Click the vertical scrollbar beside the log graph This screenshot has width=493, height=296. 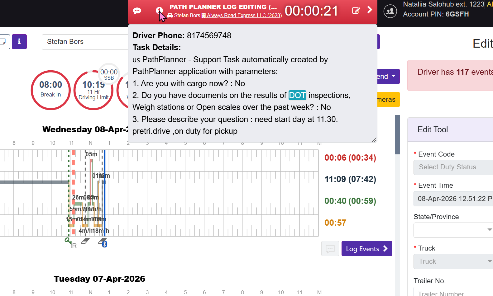(x=397, y=135)
